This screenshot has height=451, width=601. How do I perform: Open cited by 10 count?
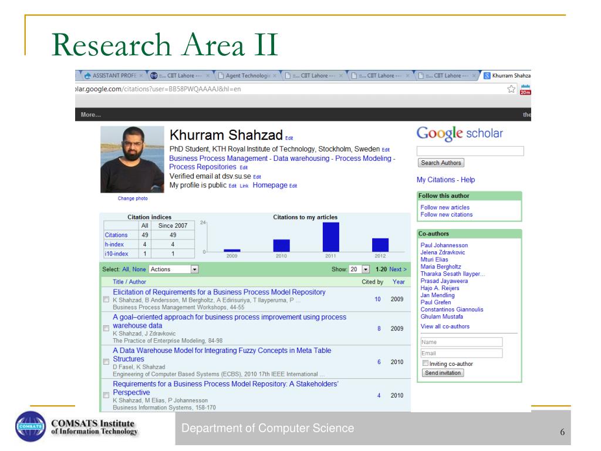point(377,299)
